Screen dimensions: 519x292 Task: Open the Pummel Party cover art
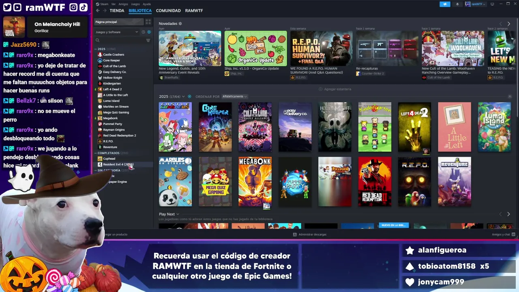pyautogui.click(x=295, y=182)
